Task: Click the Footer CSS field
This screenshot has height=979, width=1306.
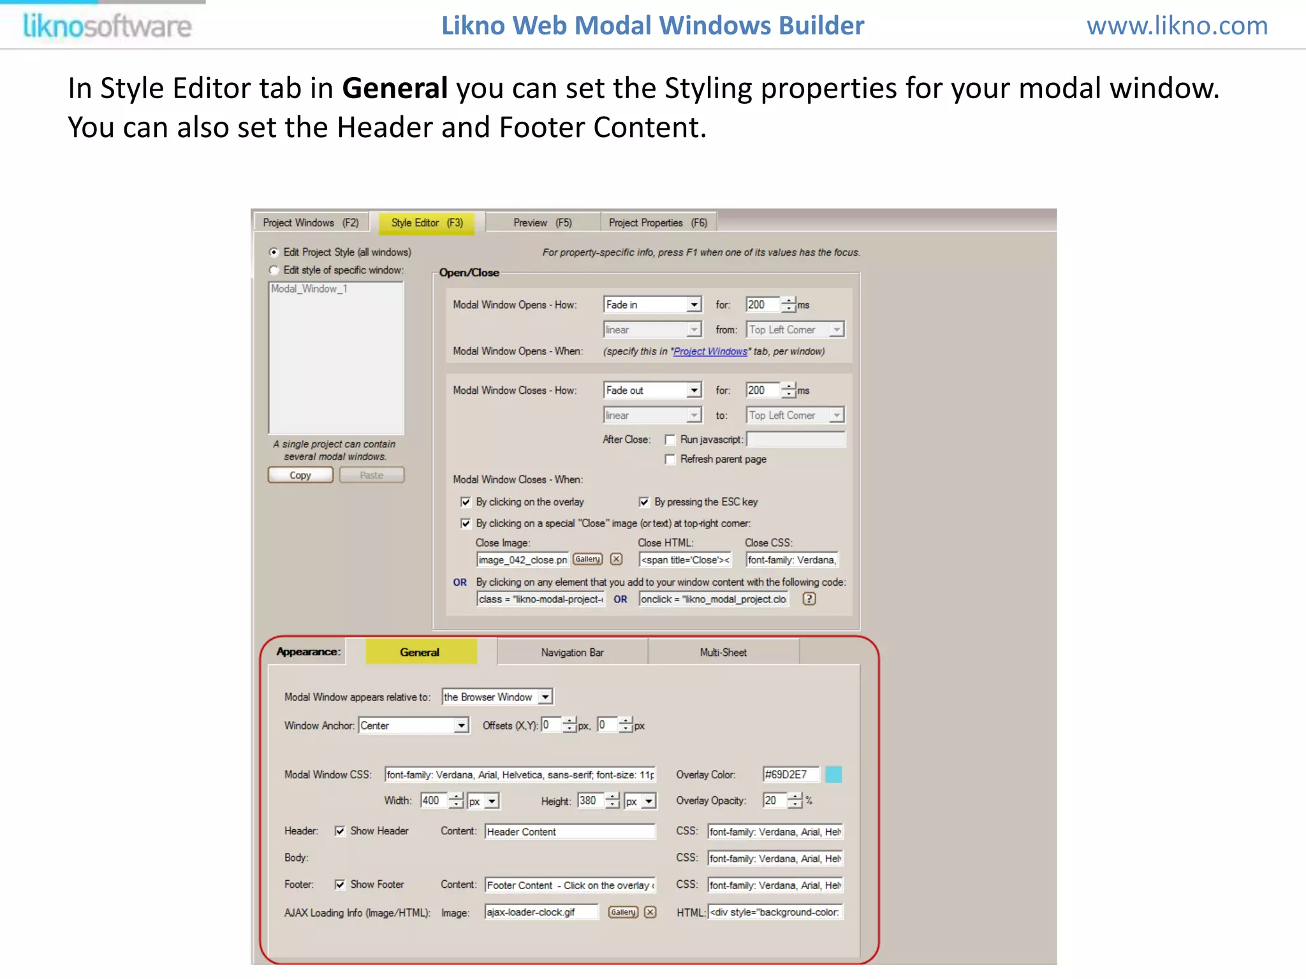Action: click(x=775, y=885)
